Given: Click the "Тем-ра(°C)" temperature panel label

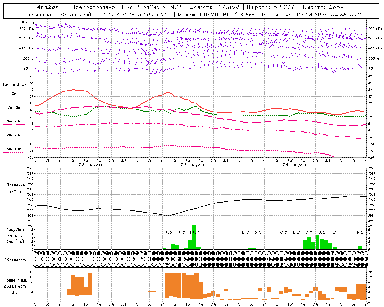Looking at the screenshot, I should (14, 85).
